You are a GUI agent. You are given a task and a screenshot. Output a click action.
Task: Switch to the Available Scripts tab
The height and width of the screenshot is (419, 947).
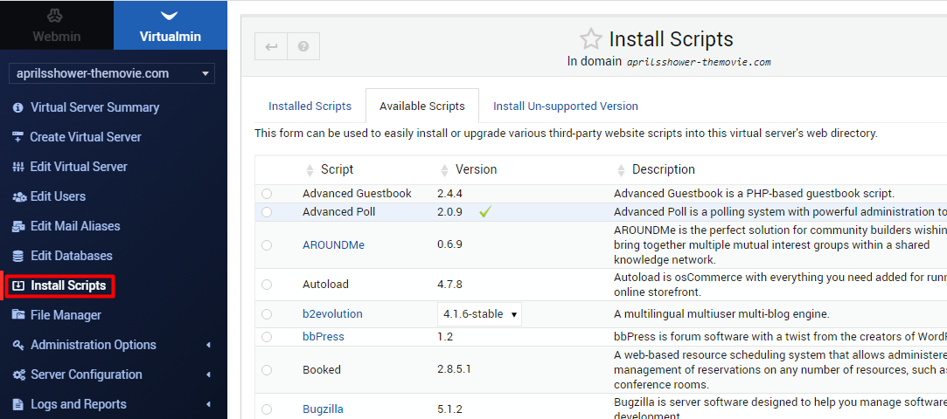(x=422, y=106)
